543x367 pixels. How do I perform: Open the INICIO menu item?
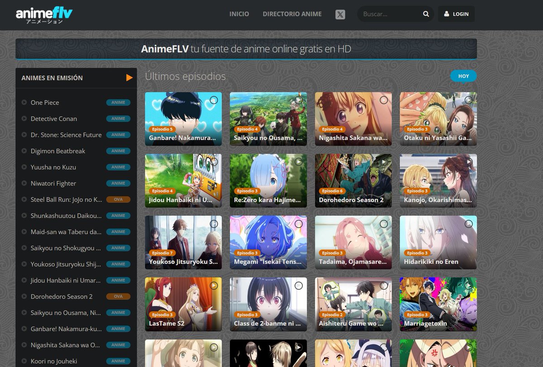click(x=239, y=14)
